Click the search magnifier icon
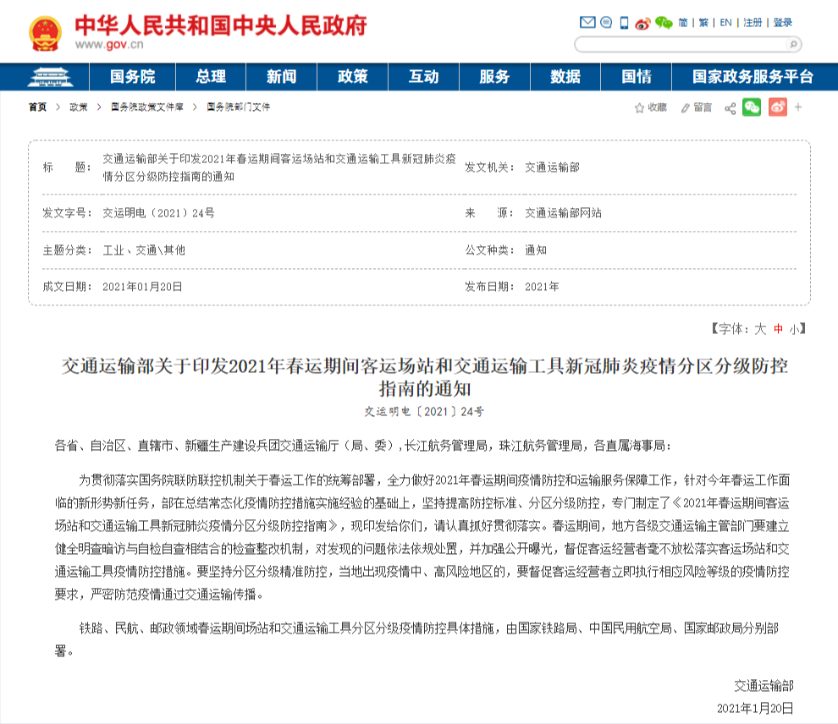The image size is (838, 724). (x=793, y=44)
